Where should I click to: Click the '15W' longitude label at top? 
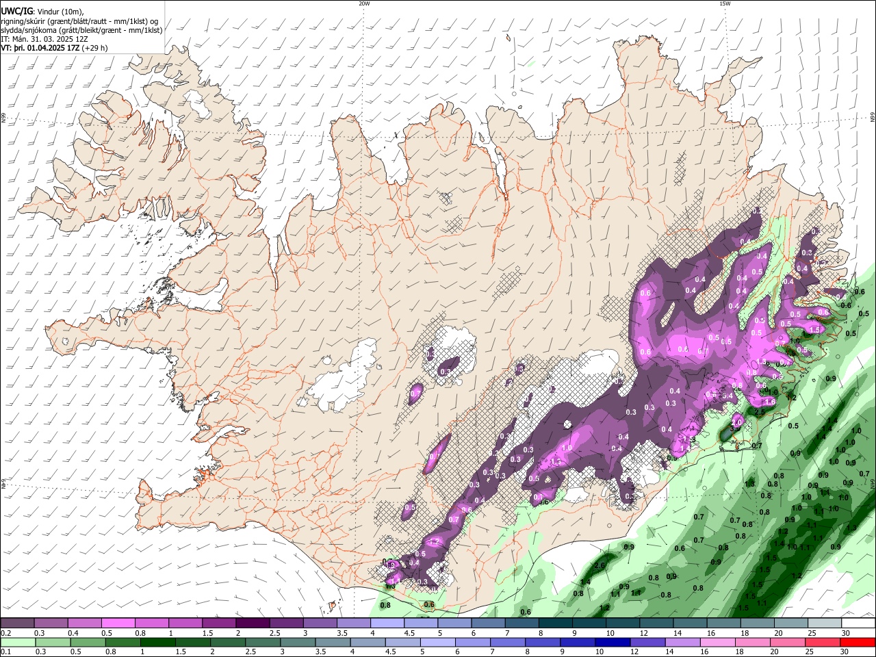725,3
